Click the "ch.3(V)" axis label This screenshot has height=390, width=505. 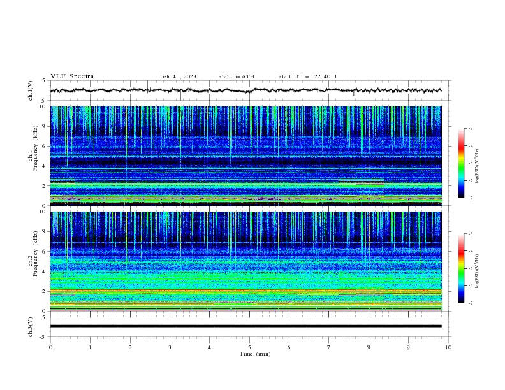coord(31,327)
